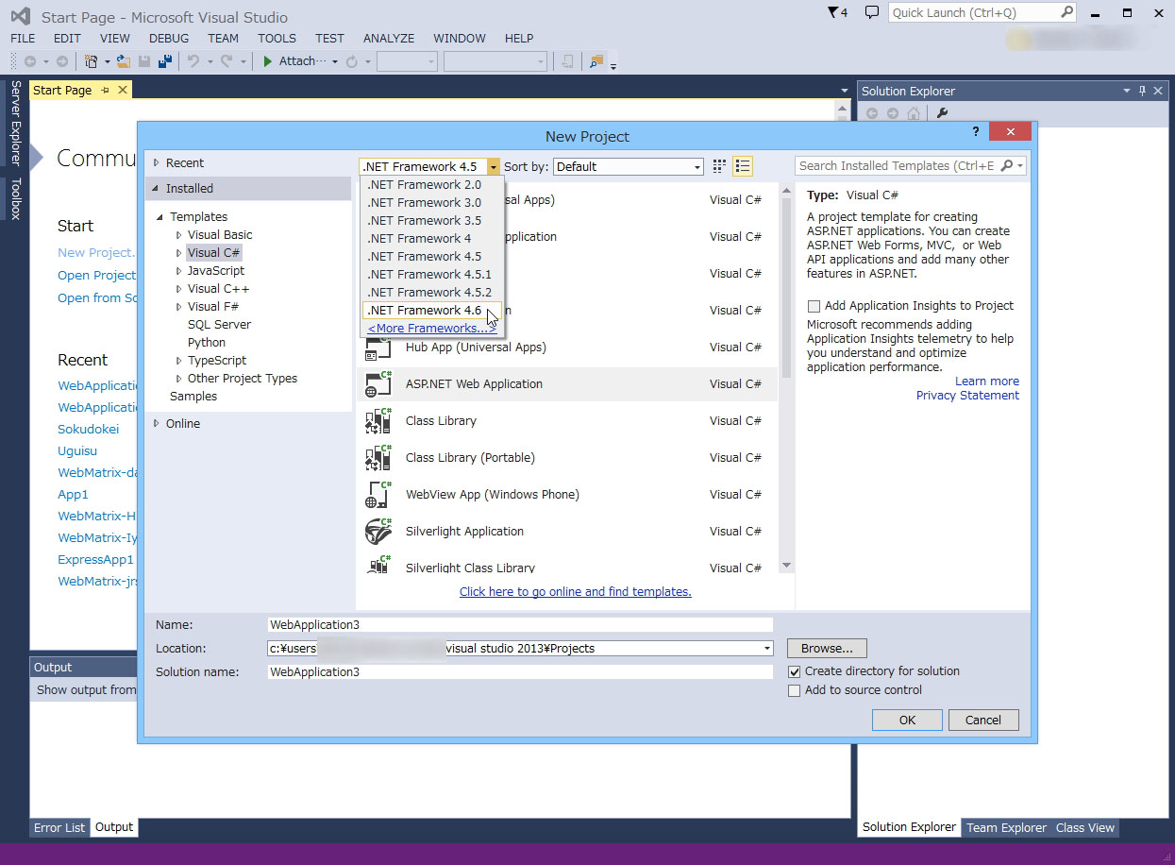
Task: Click the Cancel button
Action: [x=982, y=720]
